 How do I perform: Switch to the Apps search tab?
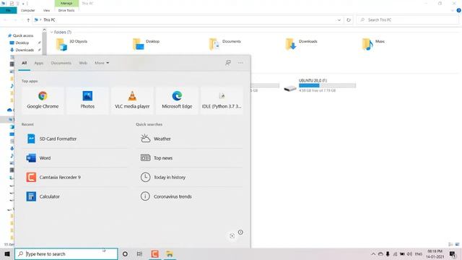tap(38, 63)
